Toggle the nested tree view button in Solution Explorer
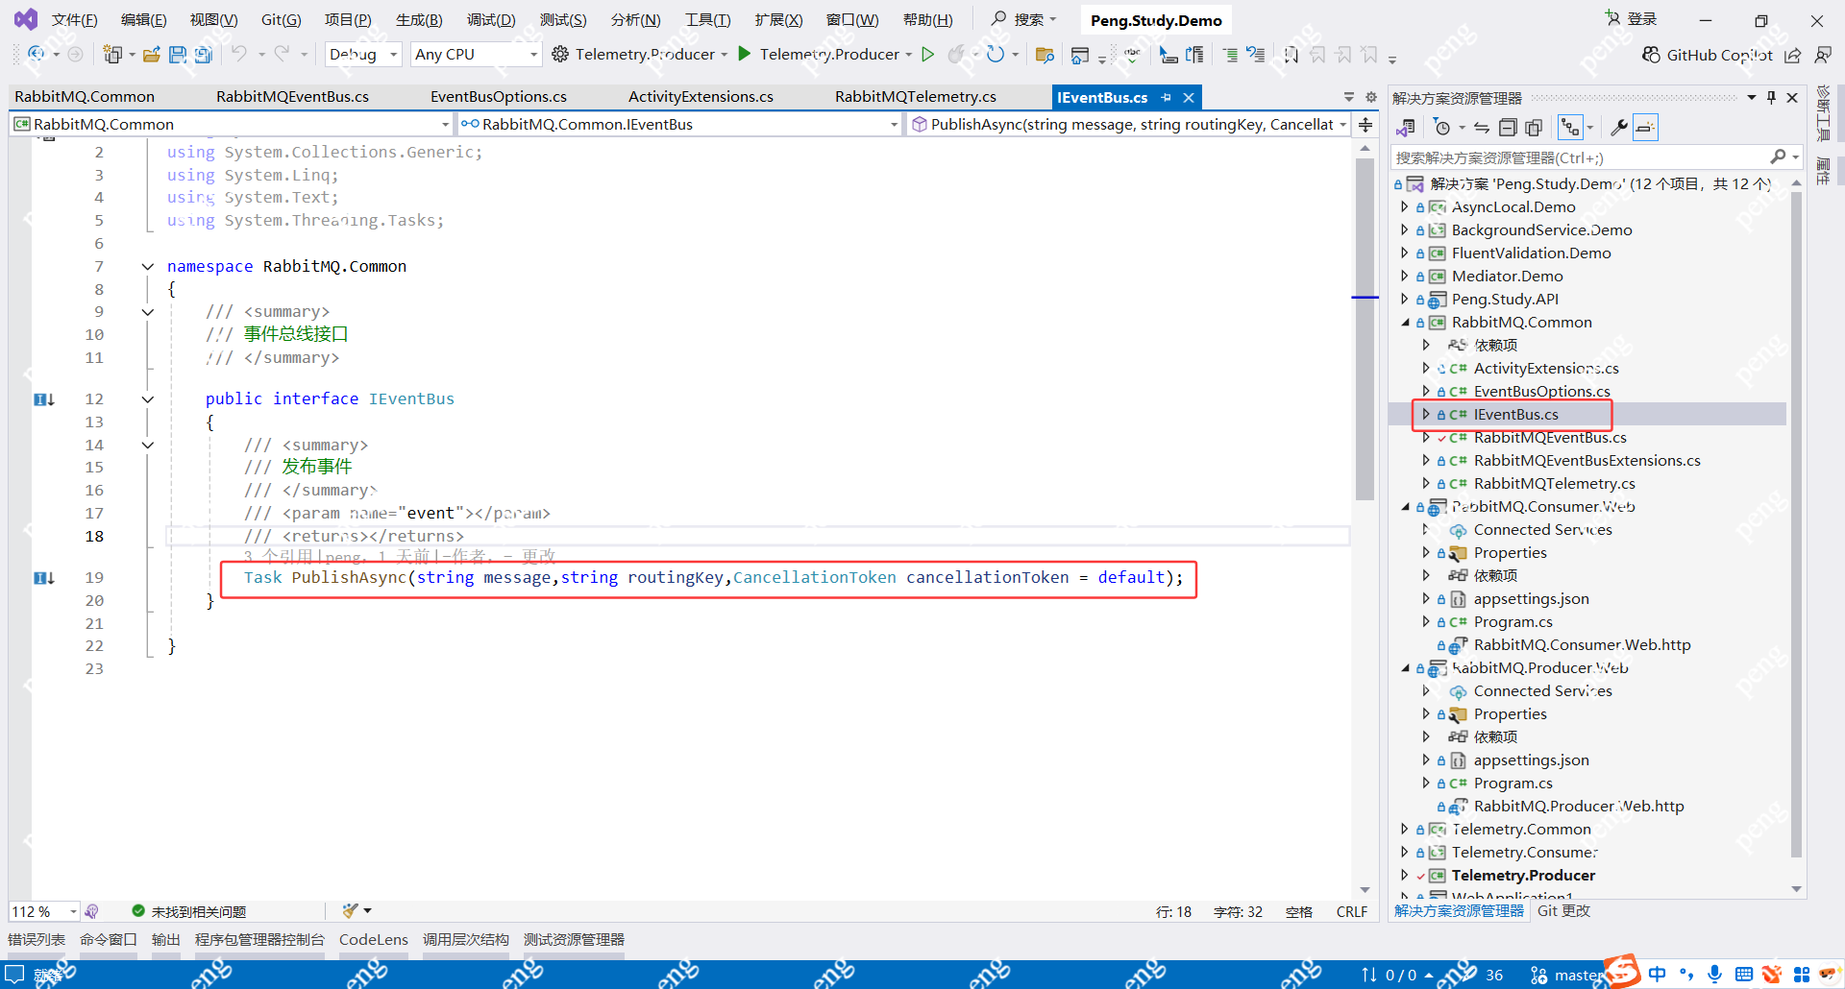Screen dimensions: 1845x989 coord(1570,128)
